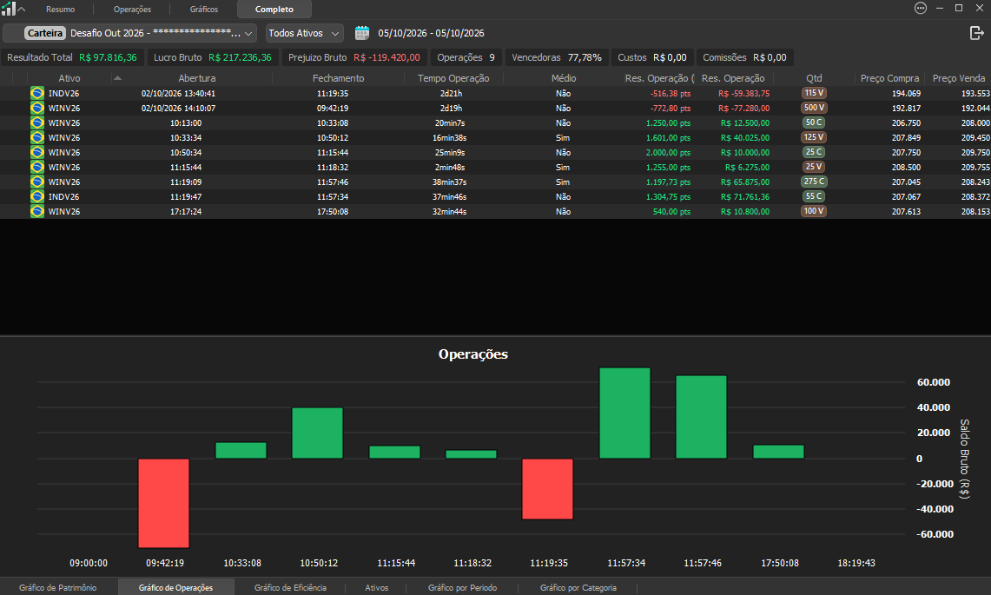Click the sort arrow next to Ativo

(x=117, y=78)
